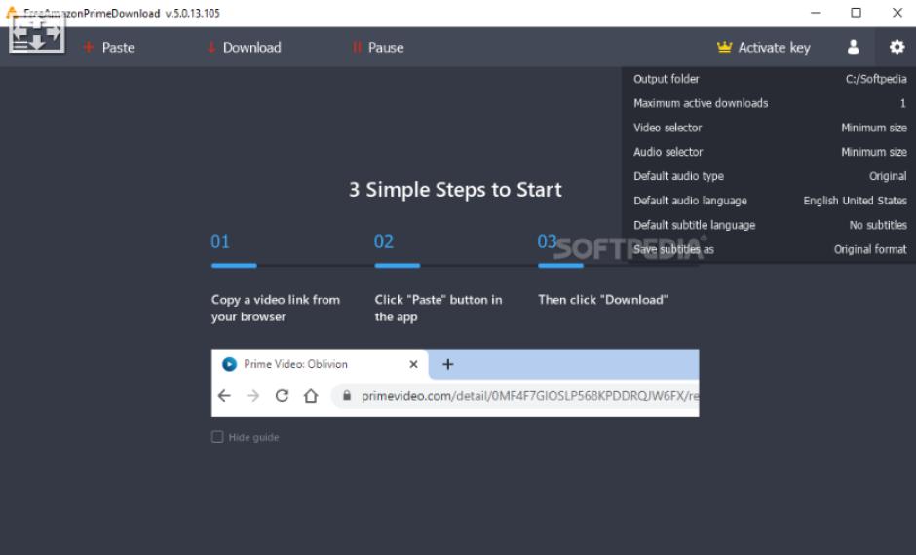The height and width of the screenshot is (555, 916).
Task: Maximize the application window
Action: pos(856,13)
